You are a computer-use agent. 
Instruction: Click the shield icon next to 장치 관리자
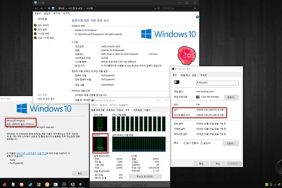point(35,25)
